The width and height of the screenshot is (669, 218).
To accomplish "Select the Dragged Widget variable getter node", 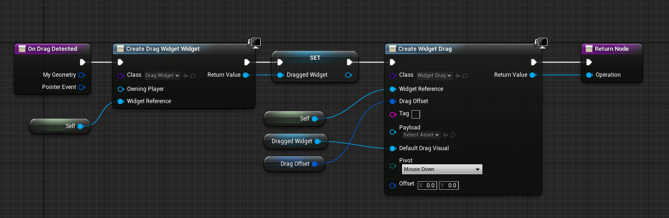I will pyautogui.click(x=292, y=141).
